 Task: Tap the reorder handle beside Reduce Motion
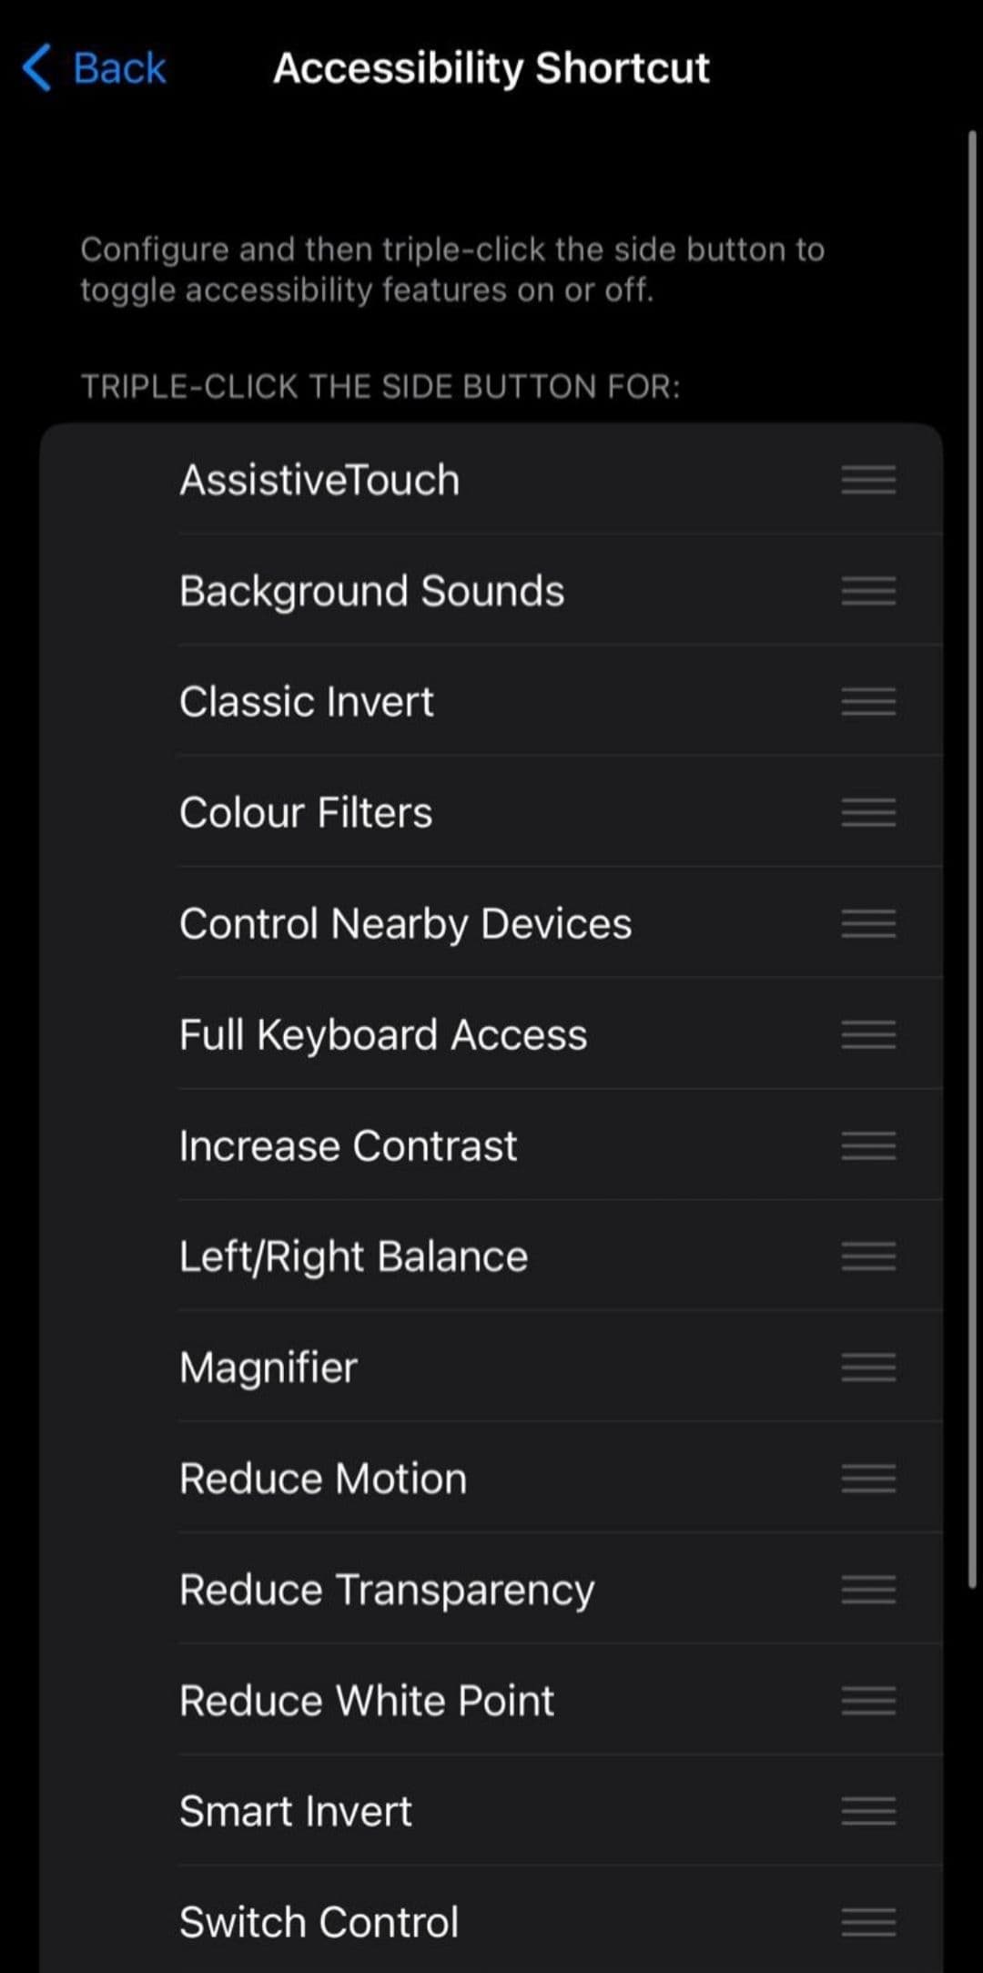pos(868,1479)
